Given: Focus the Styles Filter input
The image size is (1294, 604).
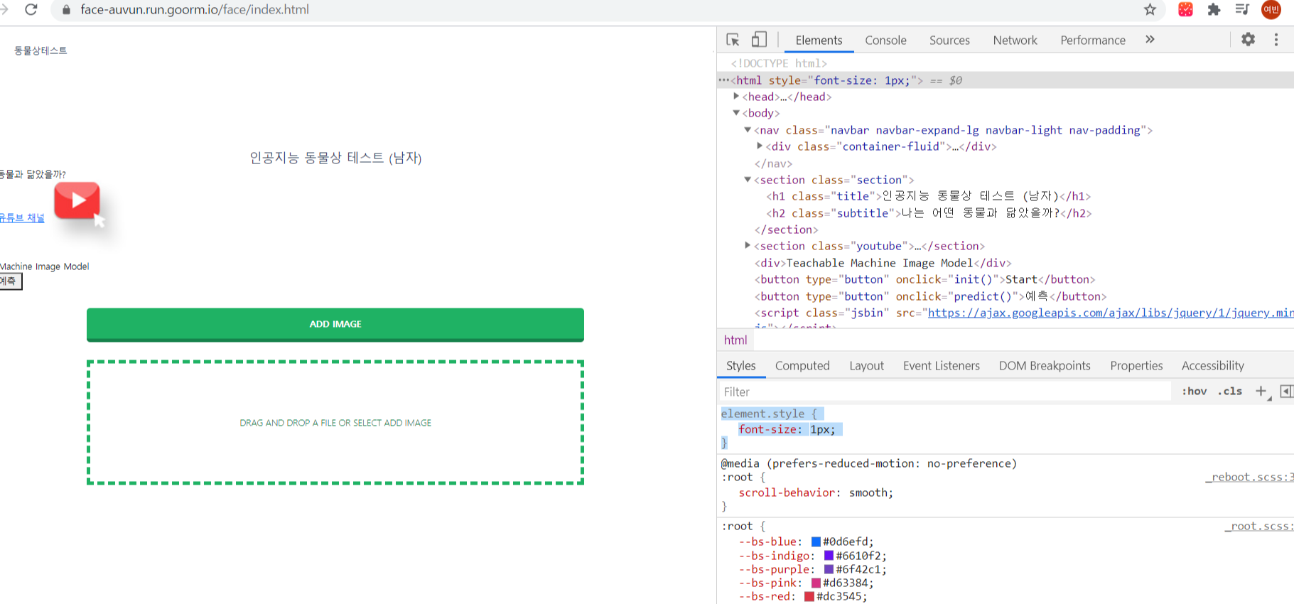Looking at the screenshot, I should 944,392.
